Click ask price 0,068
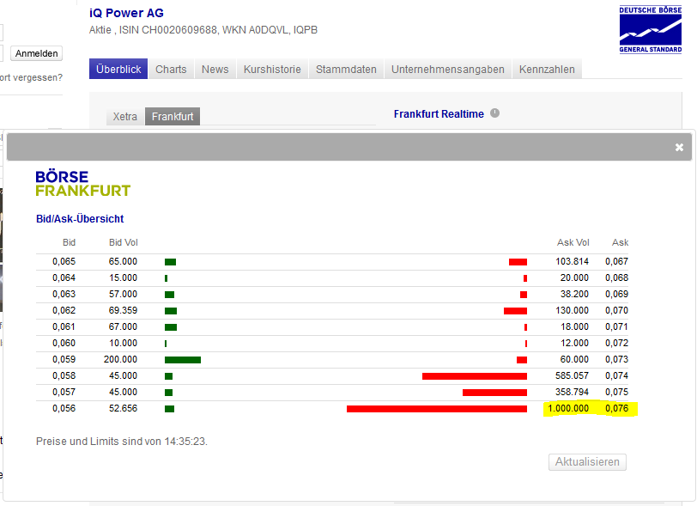Viewport: 697px width, 506px height. (617, 277)
